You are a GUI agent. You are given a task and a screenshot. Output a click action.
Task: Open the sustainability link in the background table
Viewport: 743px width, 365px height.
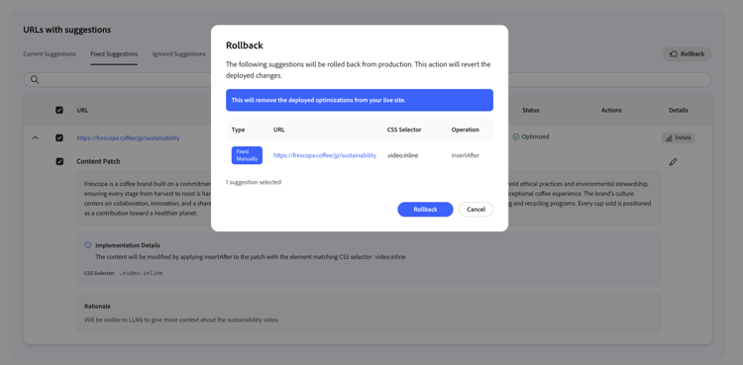128,138
